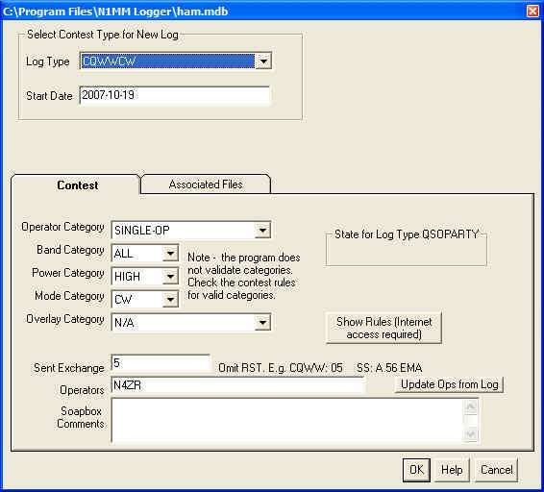
Task: Click the Soapbox scrollbar down arrow
Action: [471, 434]
